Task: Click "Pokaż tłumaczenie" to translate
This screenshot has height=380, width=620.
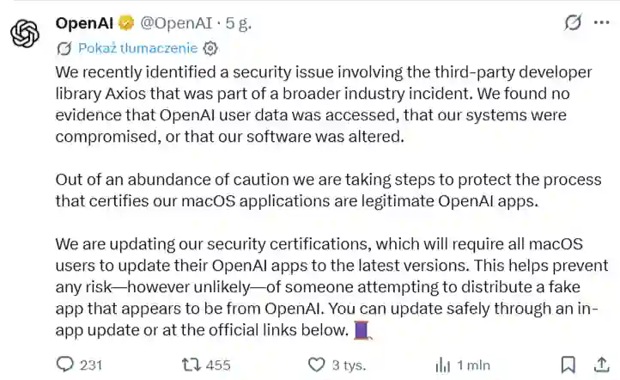Action: click(x=137, y=48)
